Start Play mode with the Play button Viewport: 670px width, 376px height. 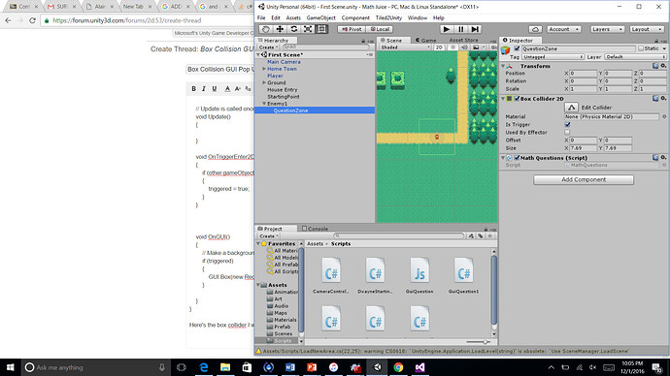point(447,29)
